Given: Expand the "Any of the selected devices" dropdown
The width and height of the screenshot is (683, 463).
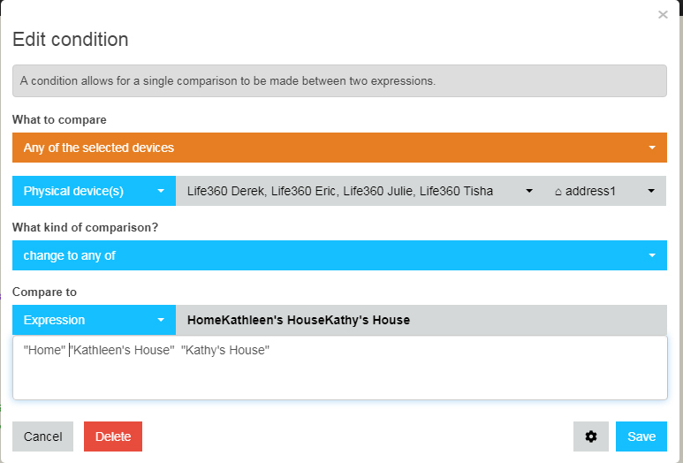Looking at the screenshot, I should (x=339, y=148).
